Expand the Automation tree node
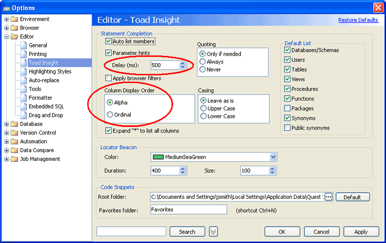 (7, 141)
